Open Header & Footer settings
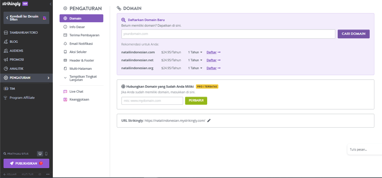This screenshot has width=382, height=178. coord(81,60)
